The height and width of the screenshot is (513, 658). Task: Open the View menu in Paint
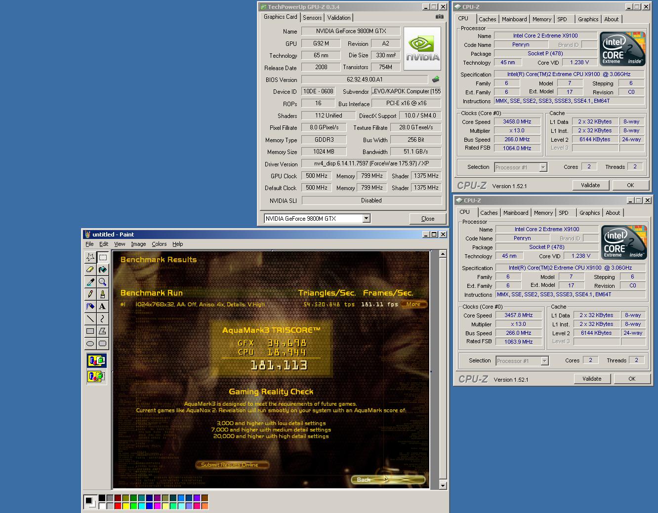coord(120,244)
